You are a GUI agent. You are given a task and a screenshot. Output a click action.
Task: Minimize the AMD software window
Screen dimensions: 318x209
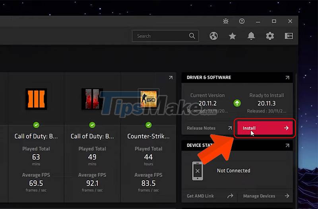(x=258, y=21)
